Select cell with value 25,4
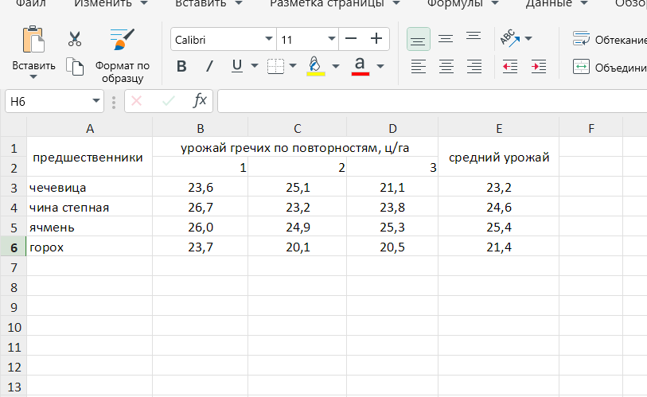 pyautogui.click(x=498, y=227)
